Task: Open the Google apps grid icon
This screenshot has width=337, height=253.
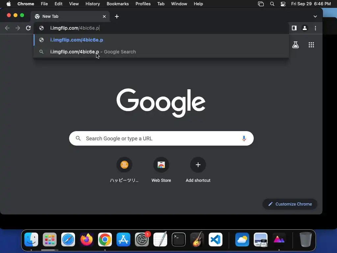Action: point(311,45)
